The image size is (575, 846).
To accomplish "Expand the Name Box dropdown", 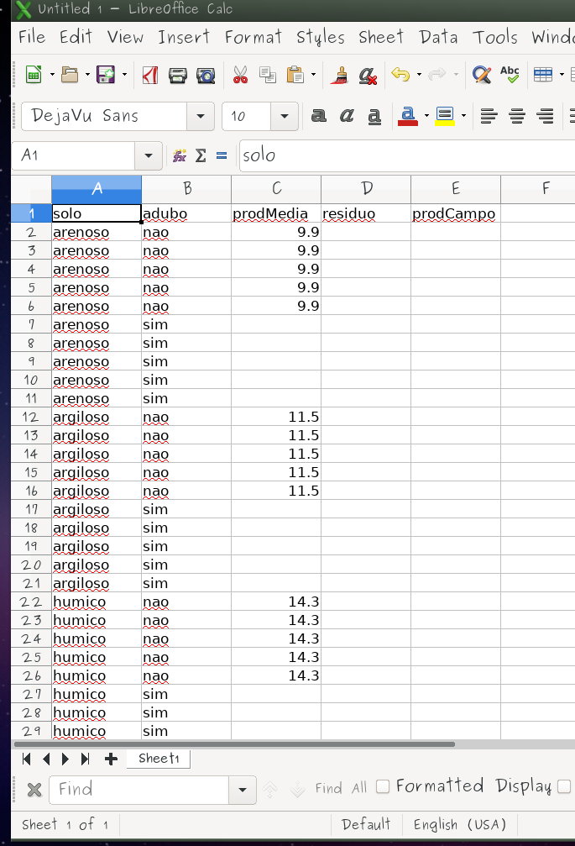I will coord(149,155).
